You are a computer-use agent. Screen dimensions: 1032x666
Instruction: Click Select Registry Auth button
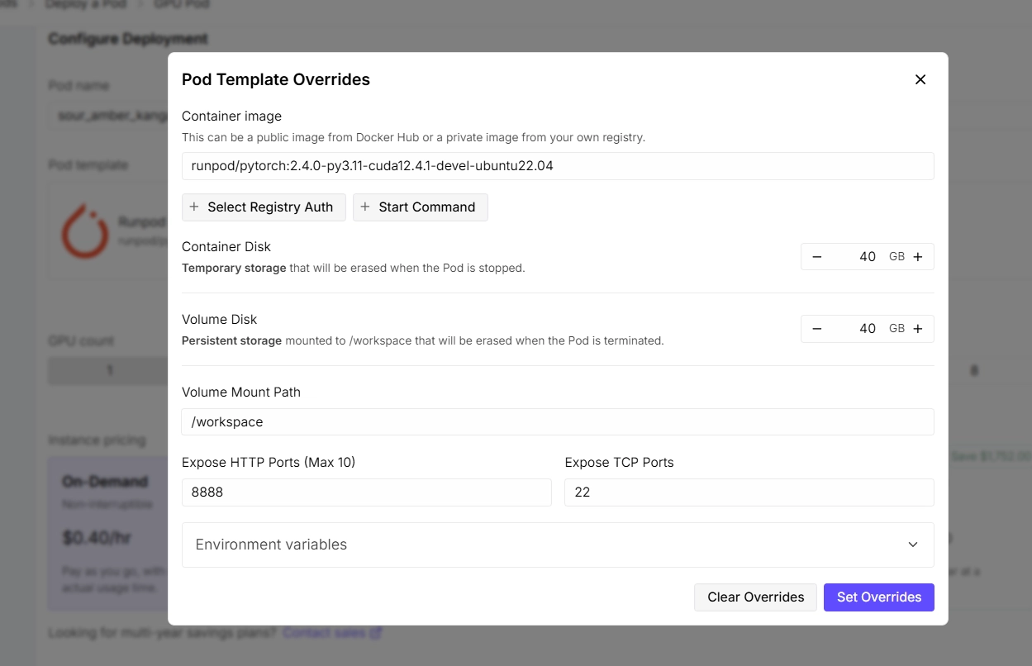264,207
